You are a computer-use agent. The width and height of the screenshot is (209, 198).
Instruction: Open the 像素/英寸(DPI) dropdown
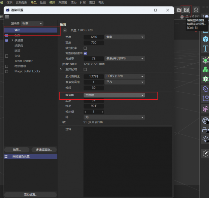124,58
